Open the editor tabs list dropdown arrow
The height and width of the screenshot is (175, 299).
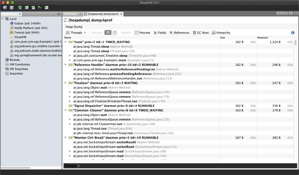coord(291,13)
